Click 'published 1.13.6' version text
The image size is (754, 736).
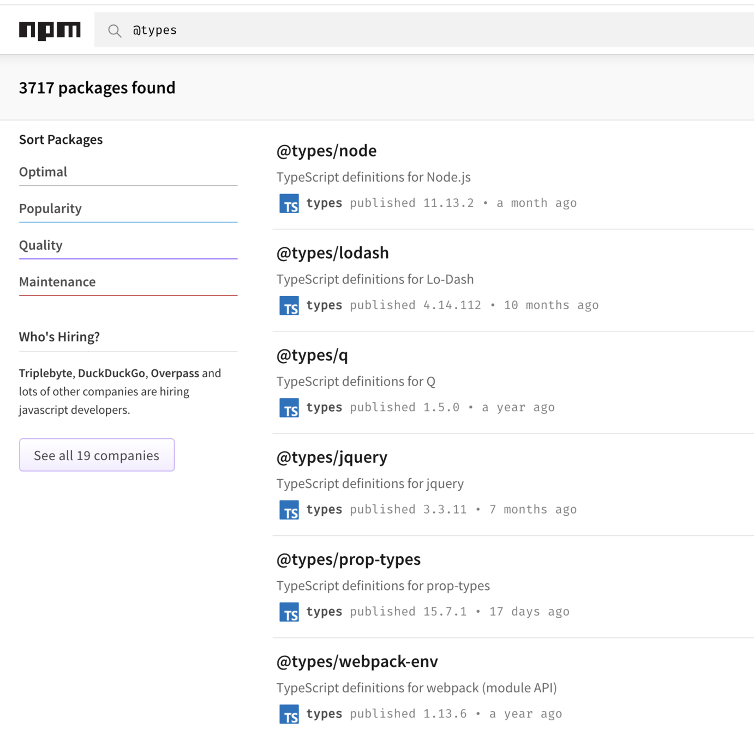click(409, 714)
